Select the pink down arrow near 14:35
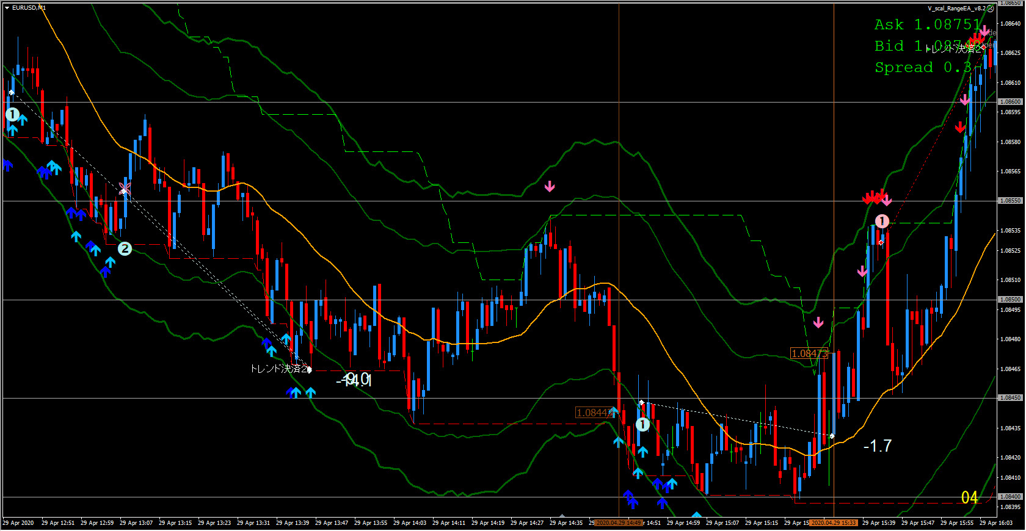The image size is (1026, 531). pos(550,186)
